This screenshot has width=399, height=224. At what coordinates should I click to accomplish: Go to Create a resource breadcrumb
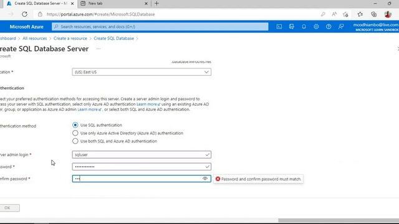pos(70,39)
